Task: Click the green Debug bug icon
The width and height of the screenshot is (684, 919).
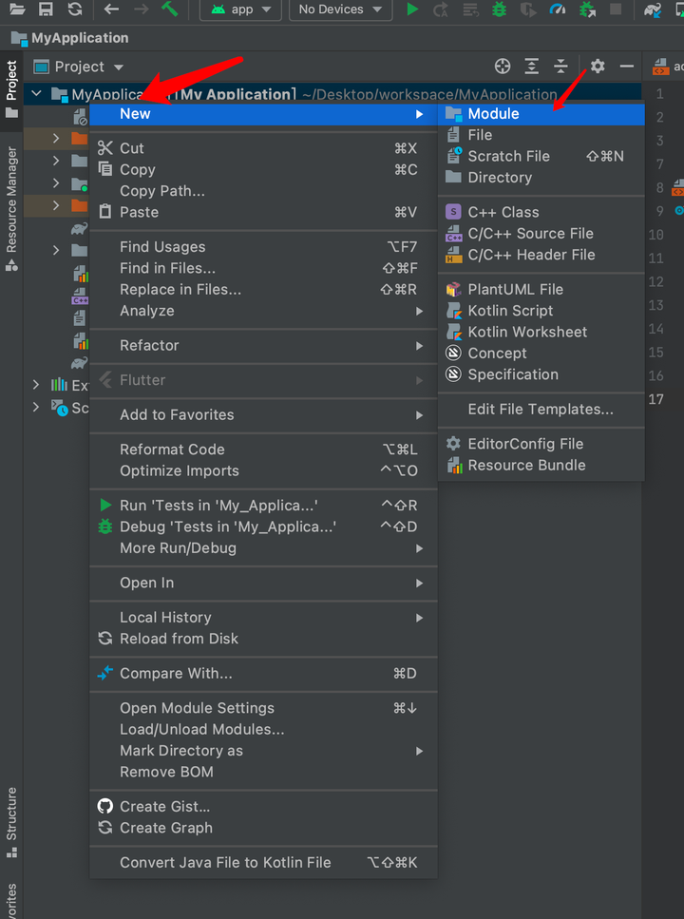Action: pyautogui.click(x=500, y=10)
